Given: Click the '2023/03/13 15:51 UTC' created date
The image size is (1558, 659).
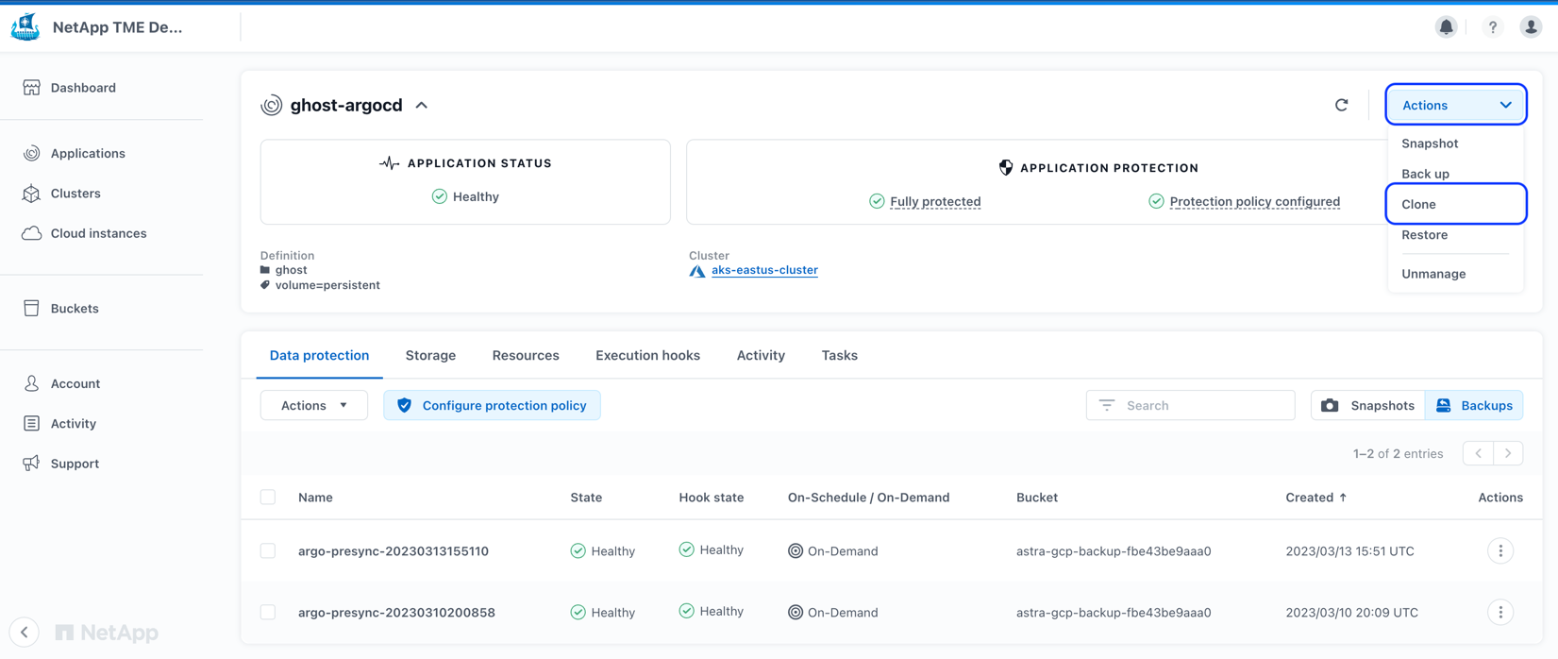Looking at the screenshot, I should 1349,551.
